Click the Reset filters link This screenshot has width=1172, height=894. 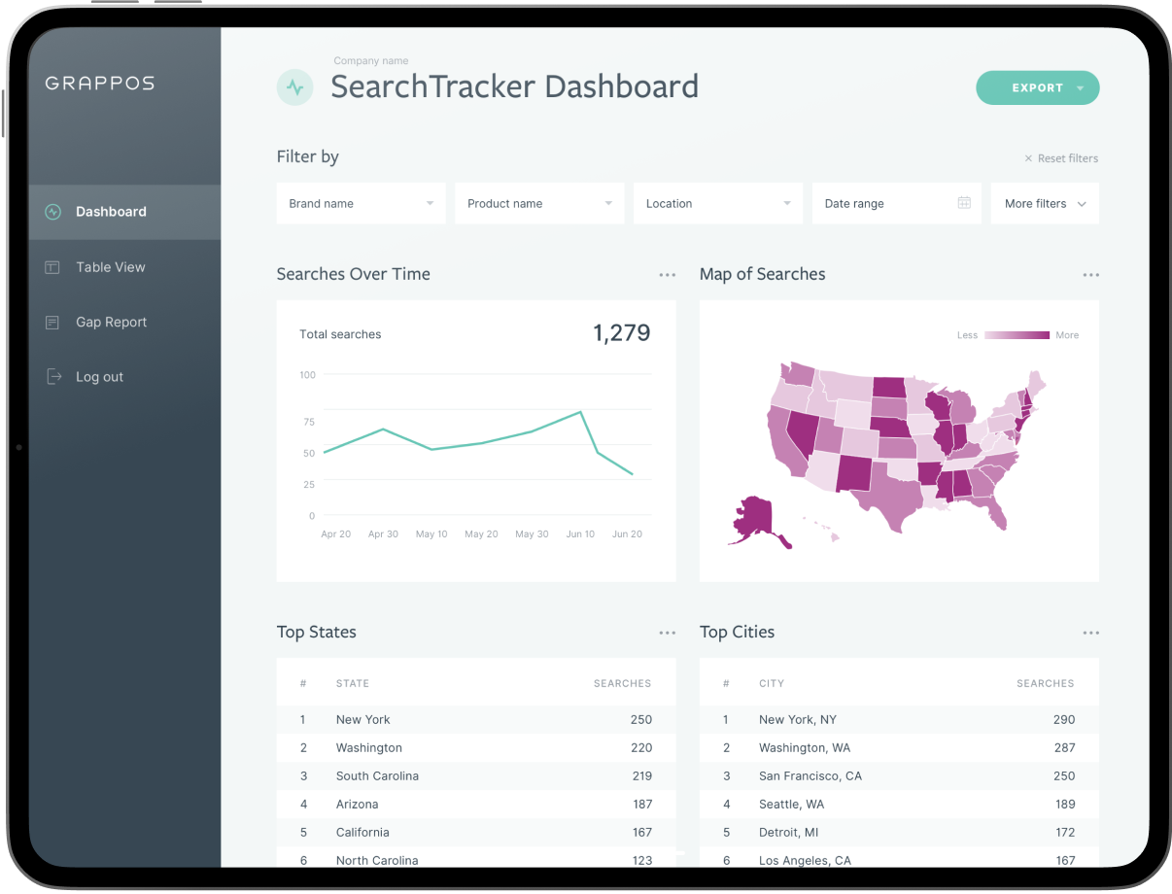click(x=1061, y=158)
